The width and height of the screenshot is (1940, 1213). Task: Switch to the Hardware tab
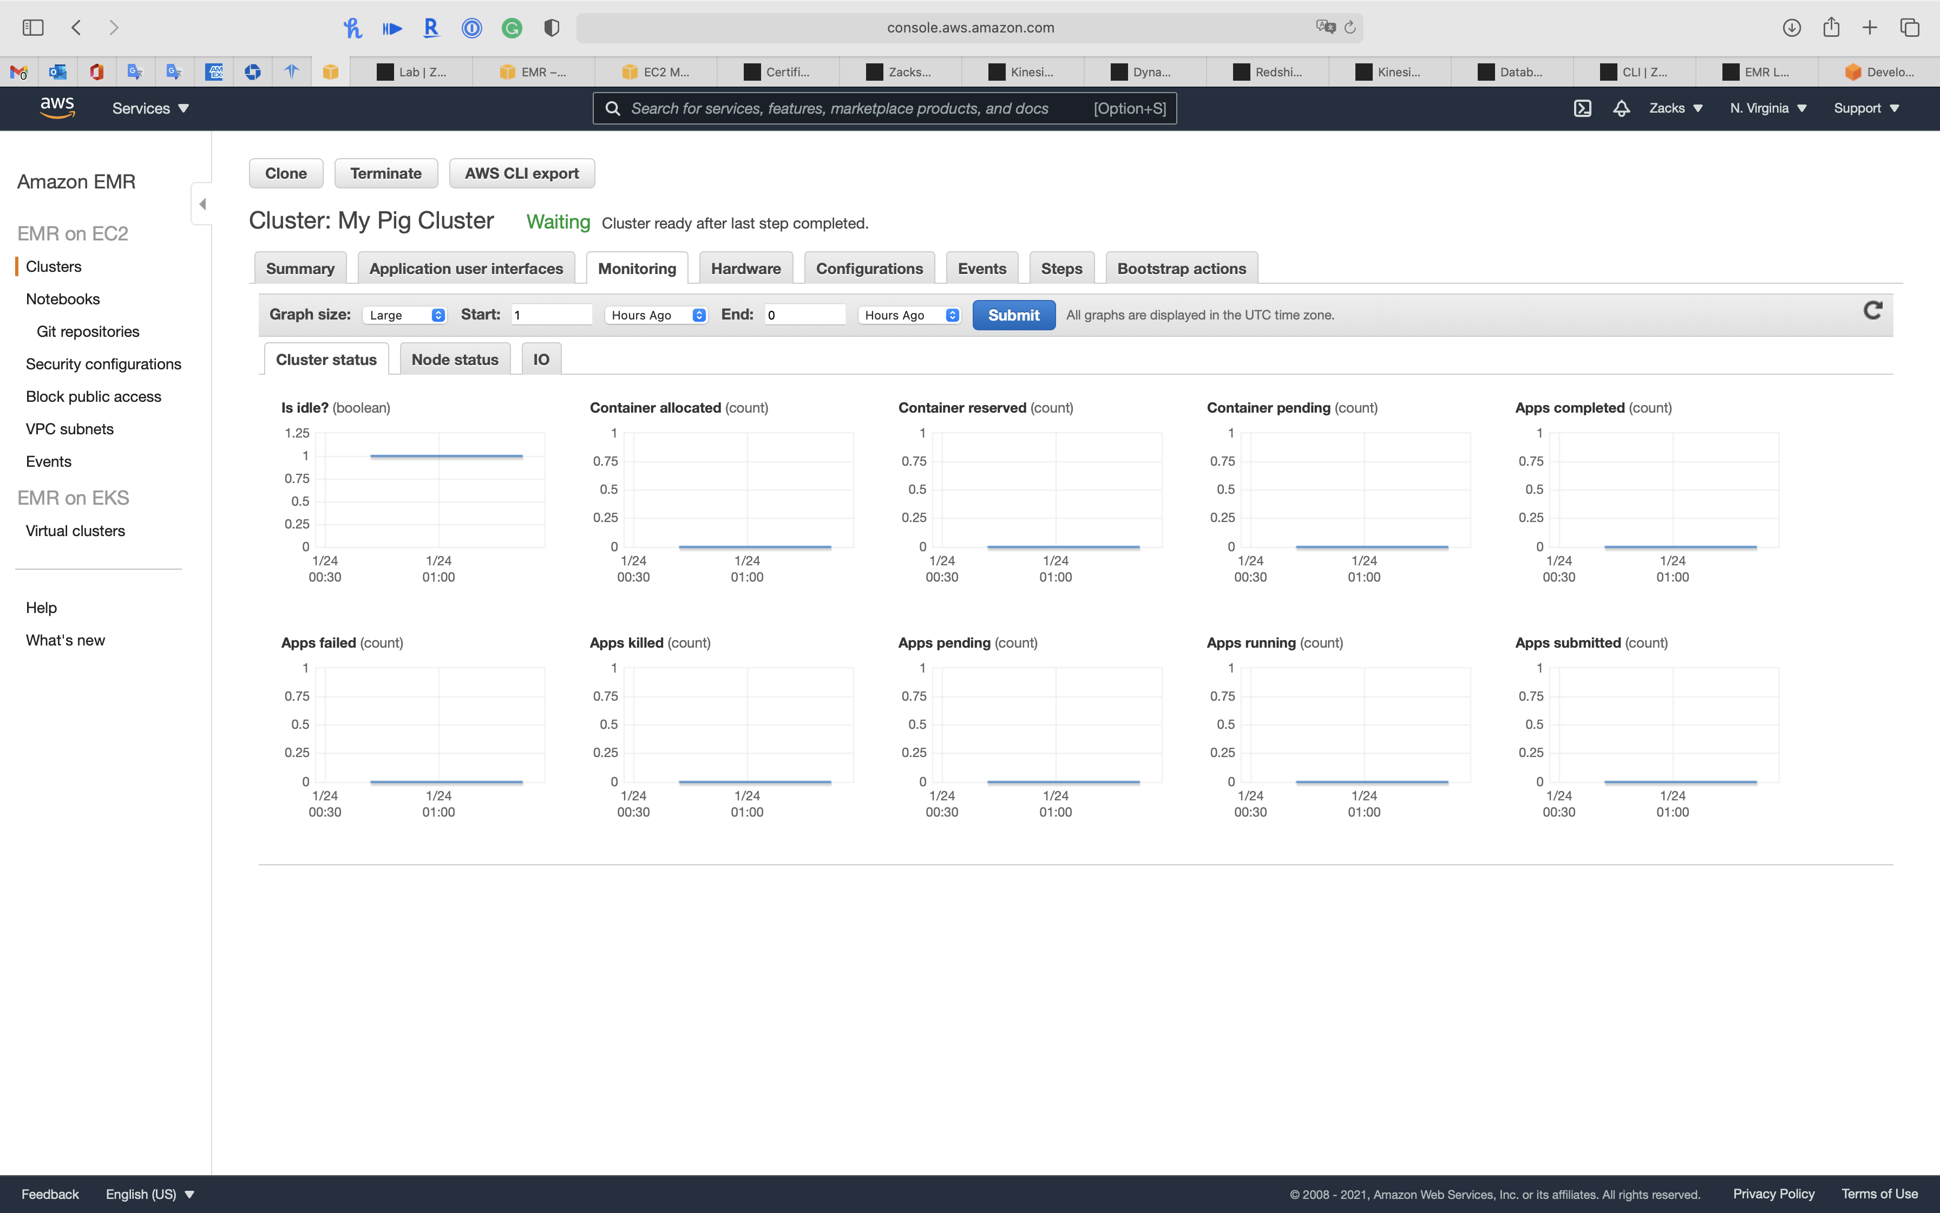click(x=745, y=269)
